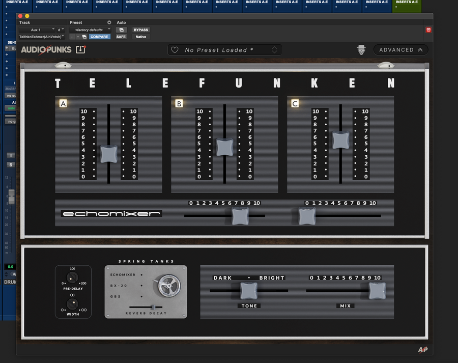Click the AP logo in bottom corner
Screen dimensions: 458x363
click(x=423, y=350)
